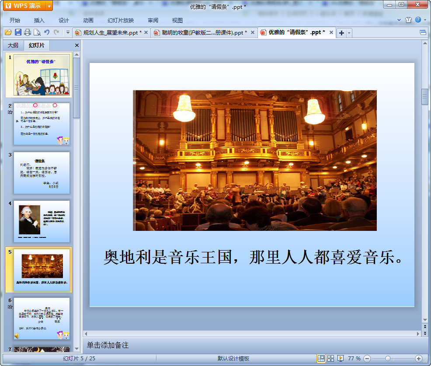431x366 pixels.
Task: Click the zoom slider handle
Action: click(388, 358)
